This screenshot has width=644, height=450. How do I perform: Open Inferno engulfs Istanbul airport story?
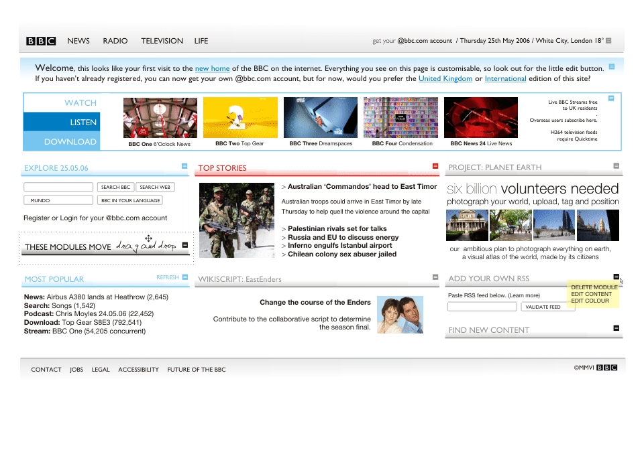tap(339, 246)
